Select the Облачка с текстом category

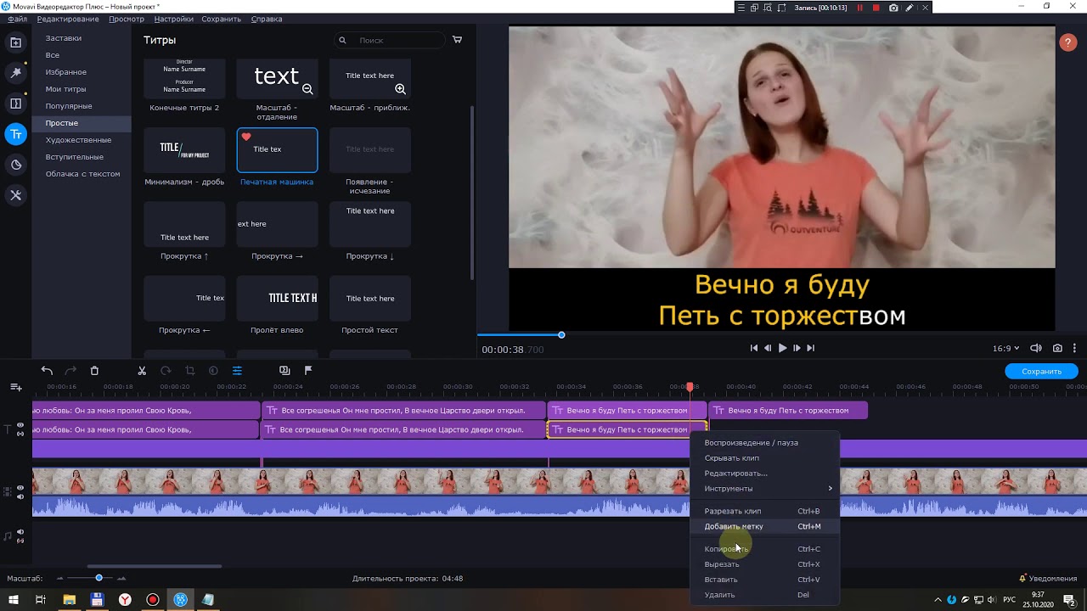click(82, 174)
